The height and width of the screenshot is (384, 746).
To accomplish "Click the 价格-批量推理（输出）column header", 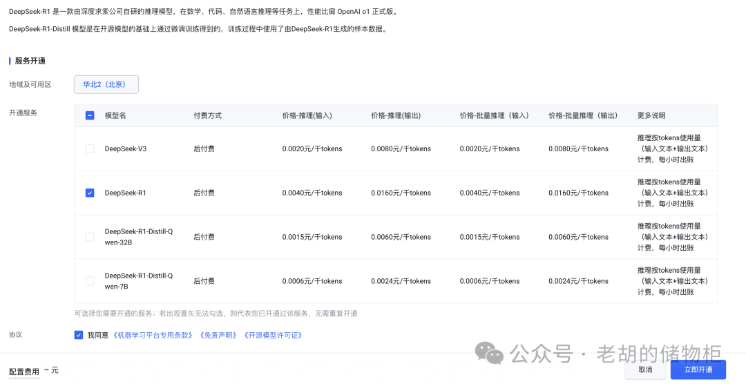I will (x=583, y=115).
